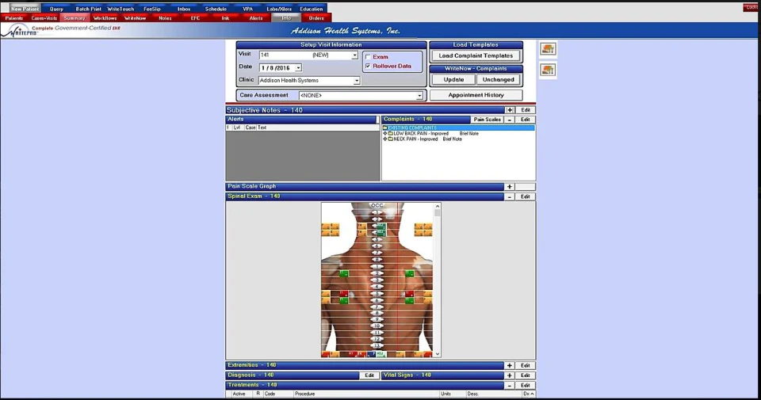Select vertebra 12 marker on lower spine
Viewport: 761px width, 400px height.
coord(377,339)
